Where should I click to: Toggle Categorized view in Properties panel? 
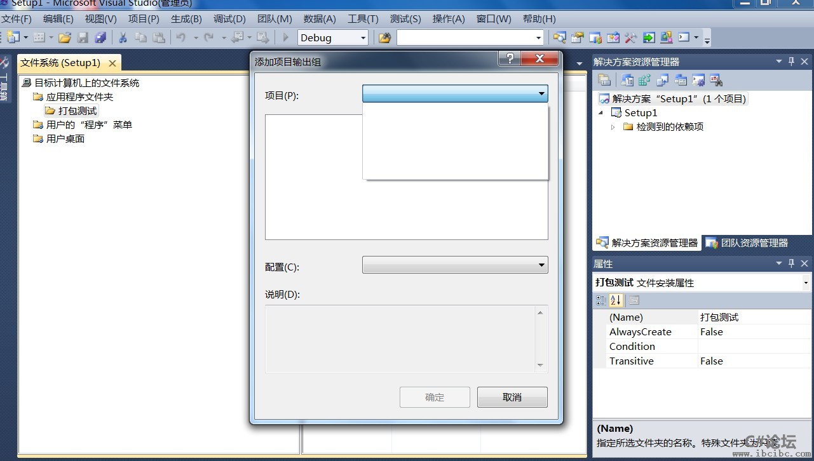601,300
